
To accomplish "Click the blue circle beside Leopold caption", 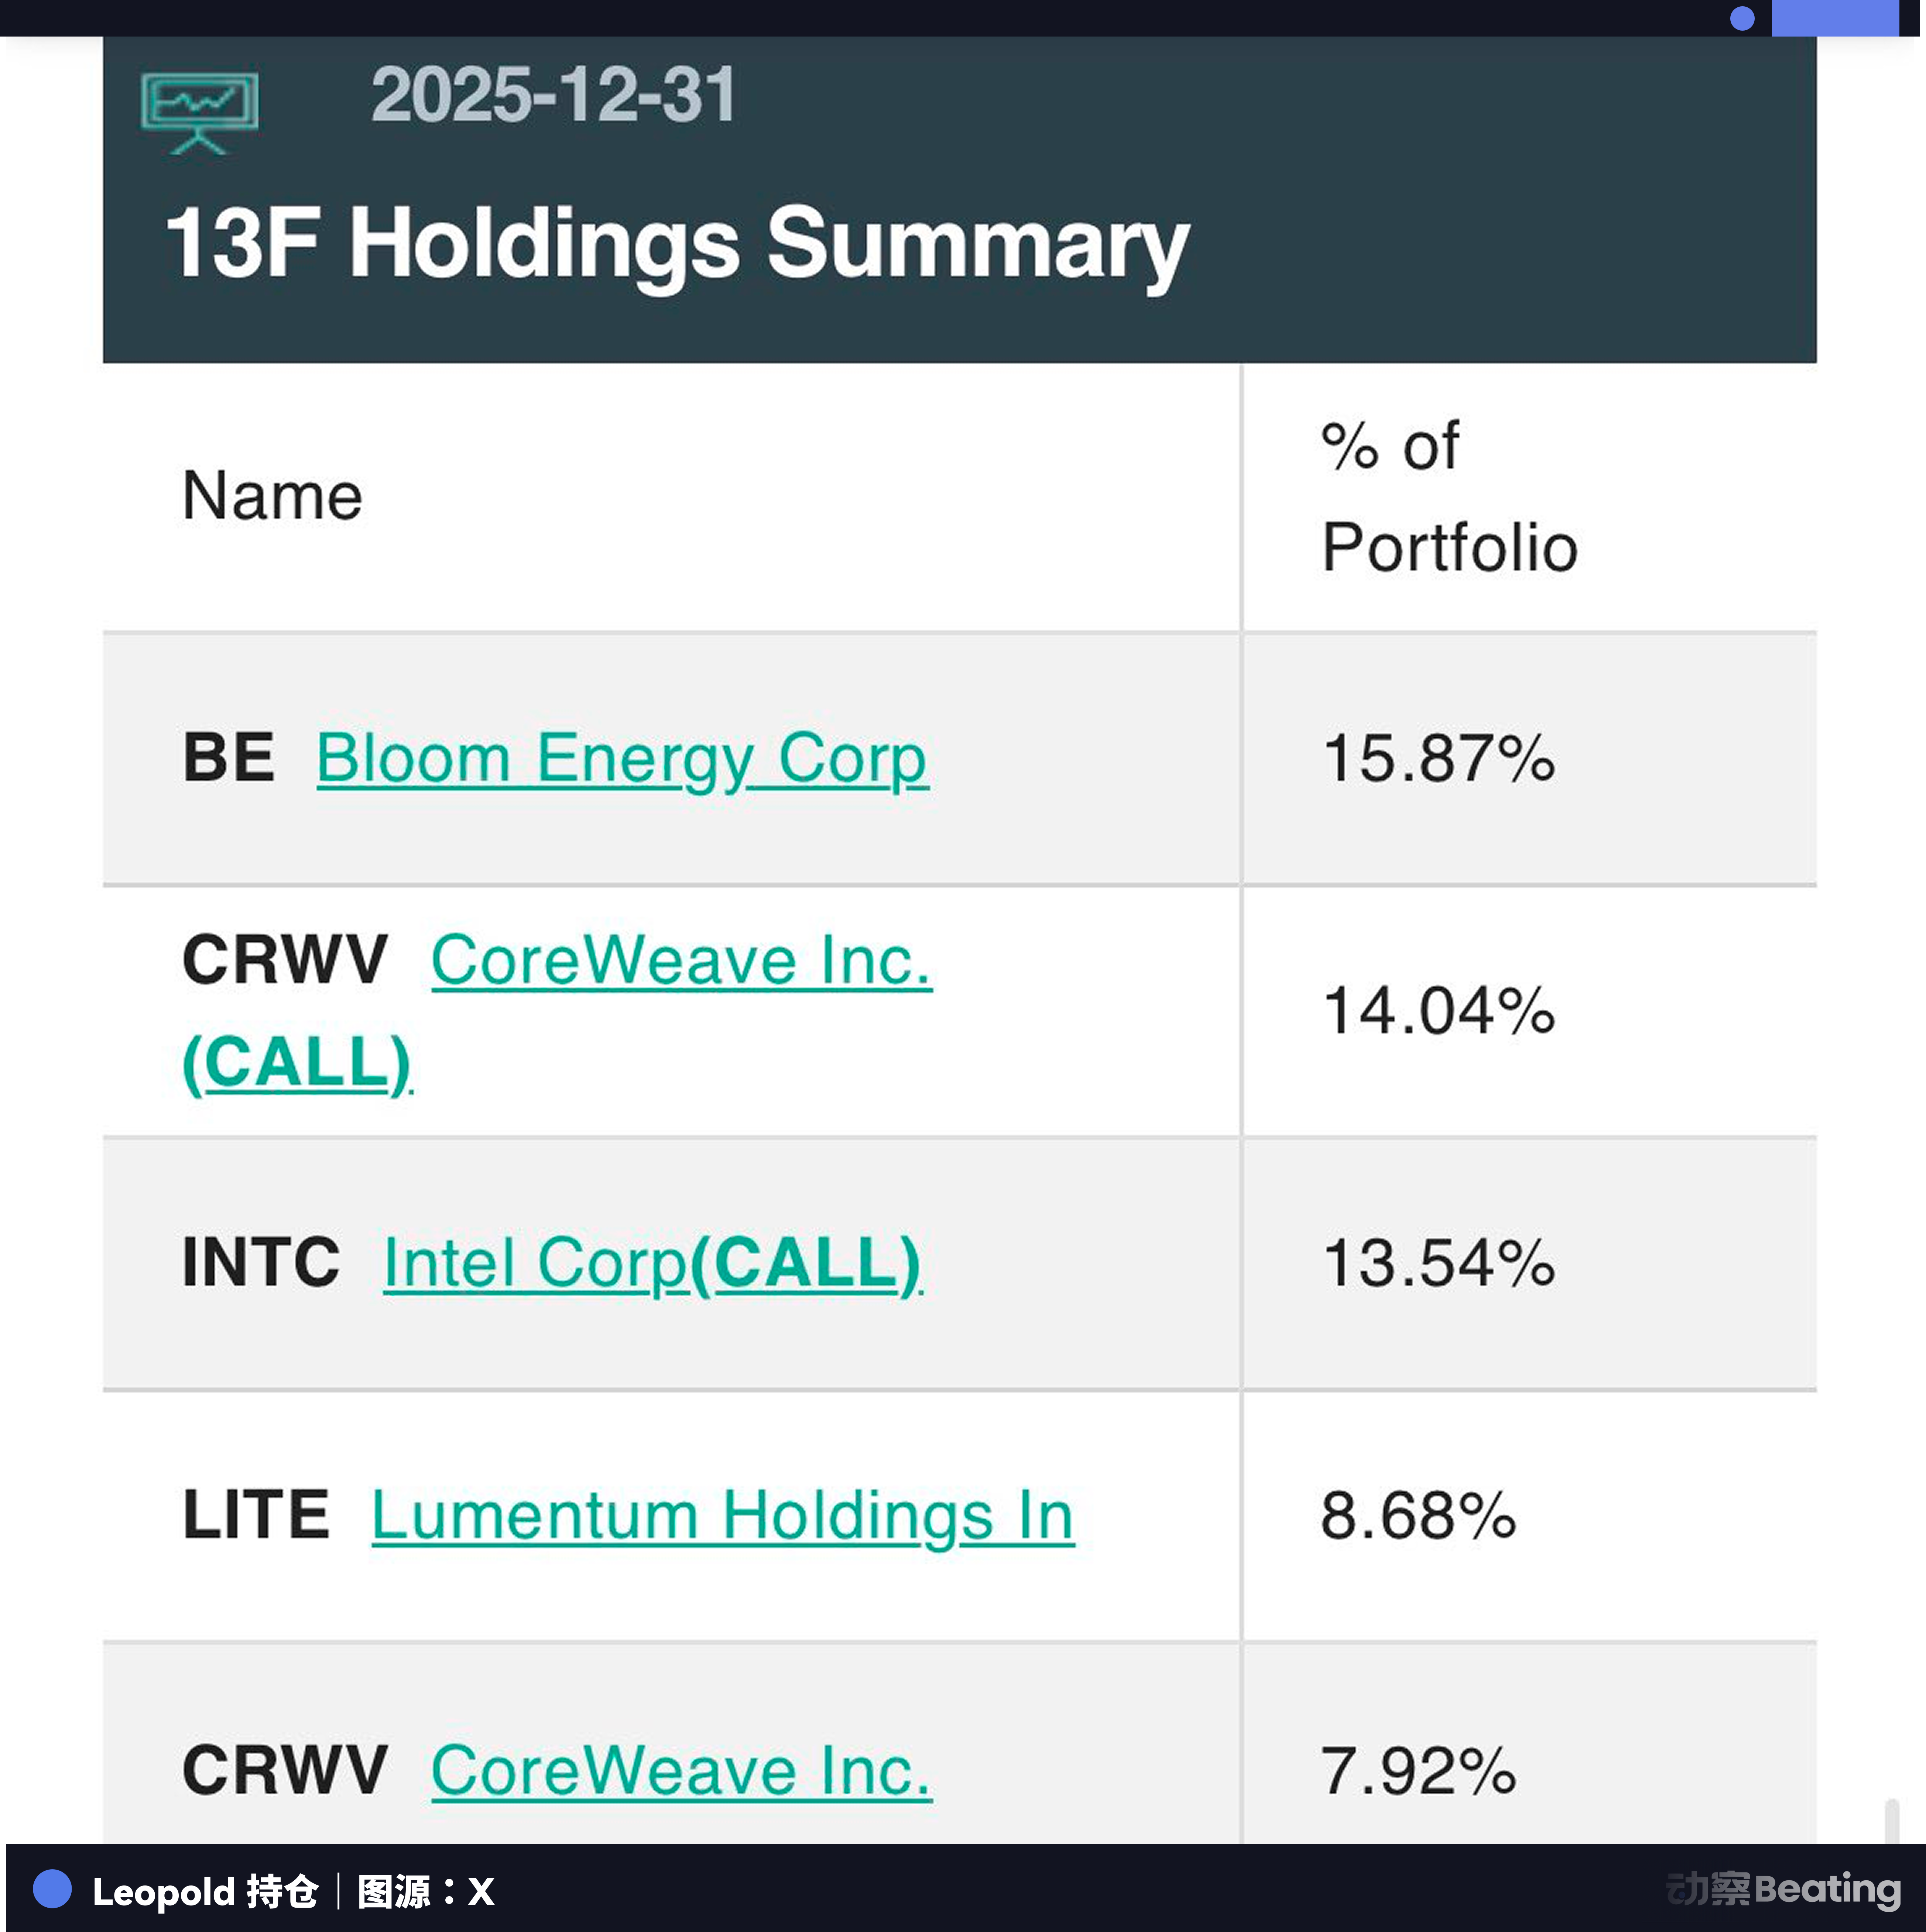I will pos(52,1889).
